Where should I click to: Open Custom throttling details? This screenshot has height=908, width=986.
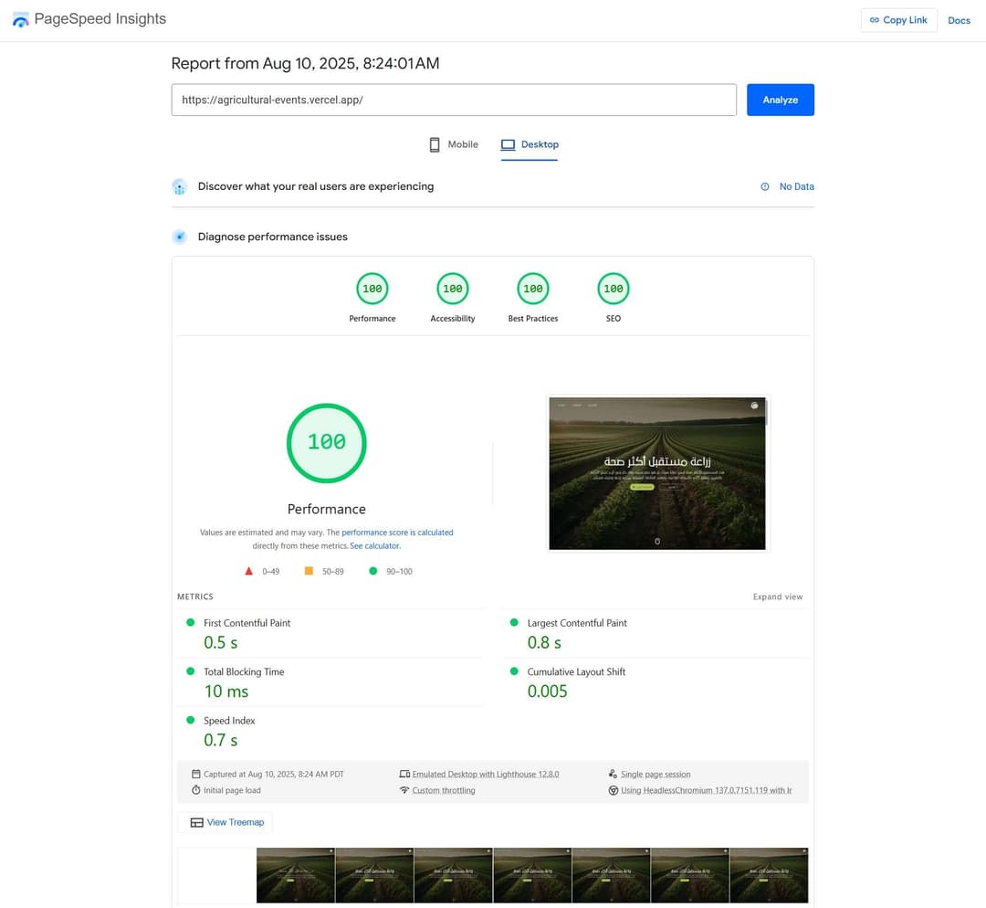pyautogui.click(x=444, y=790)
